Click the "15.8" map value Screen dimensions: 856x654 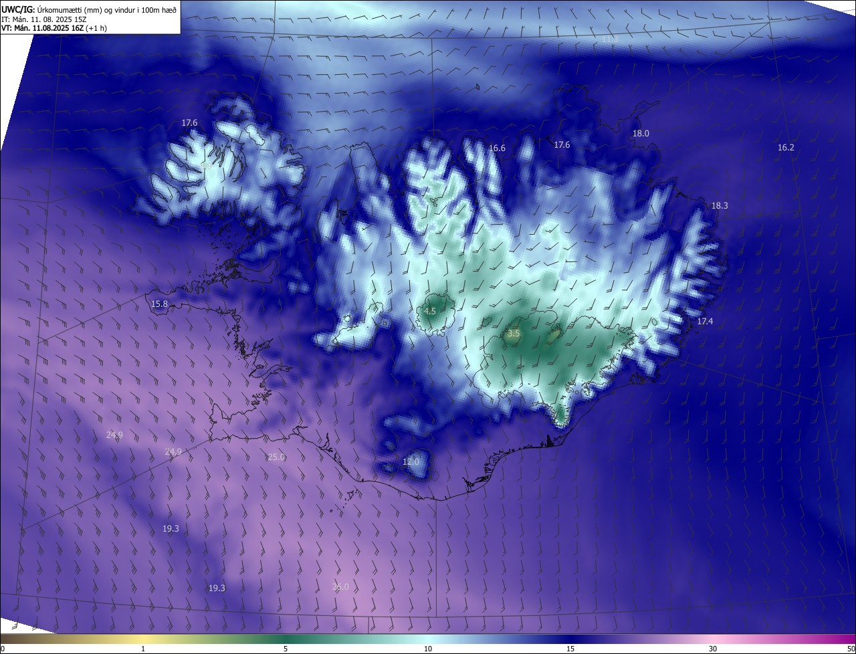coord(159,304)
